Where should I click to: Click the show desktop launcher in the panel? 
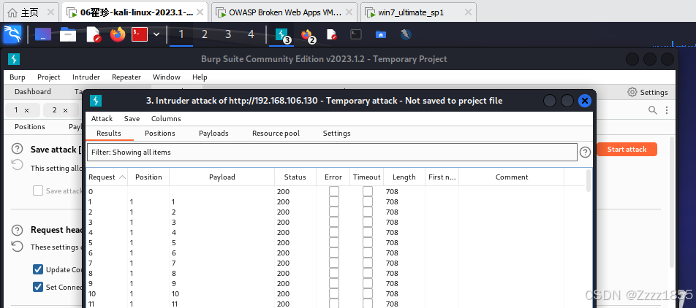(x=43, y=34)
